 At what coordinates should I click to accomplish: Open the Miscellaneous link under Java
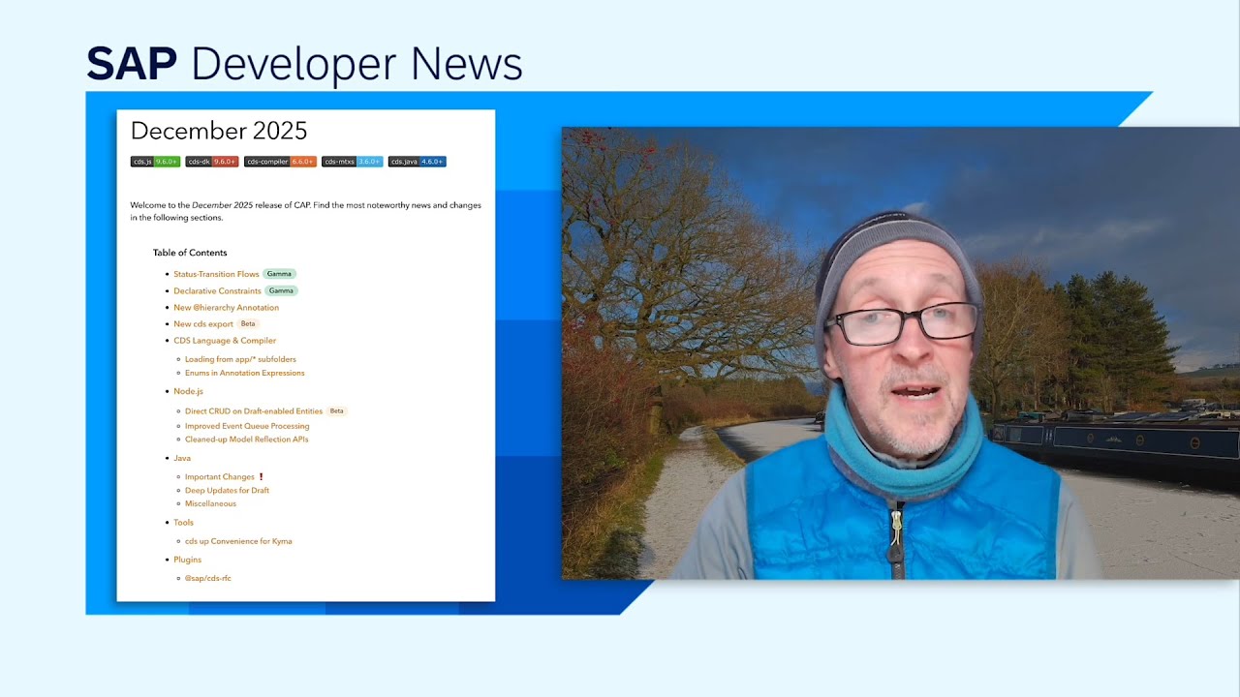pyautogui.click(x=210, y=503)
